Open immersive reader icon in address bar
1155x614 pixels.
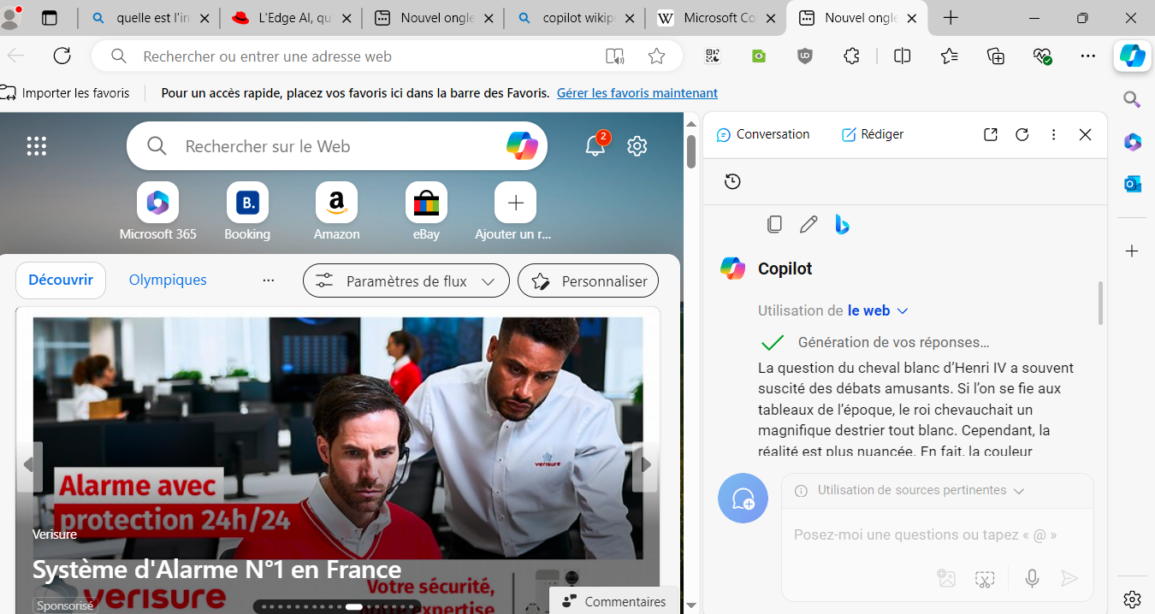point(614,56)
